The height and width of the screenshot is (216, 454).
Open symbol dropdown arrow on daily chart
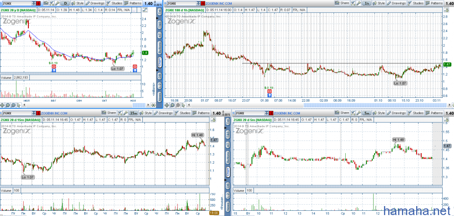pos(34,3)
